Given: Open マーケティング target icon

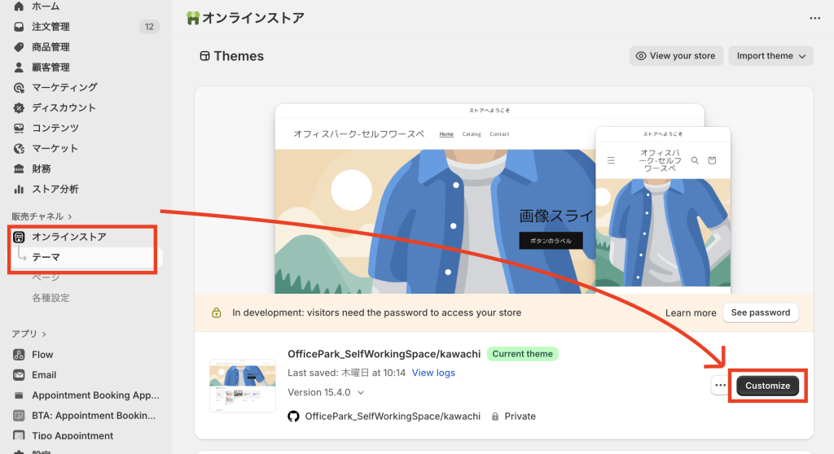Looking at the screenshot, I should click(x=19, y=88).
